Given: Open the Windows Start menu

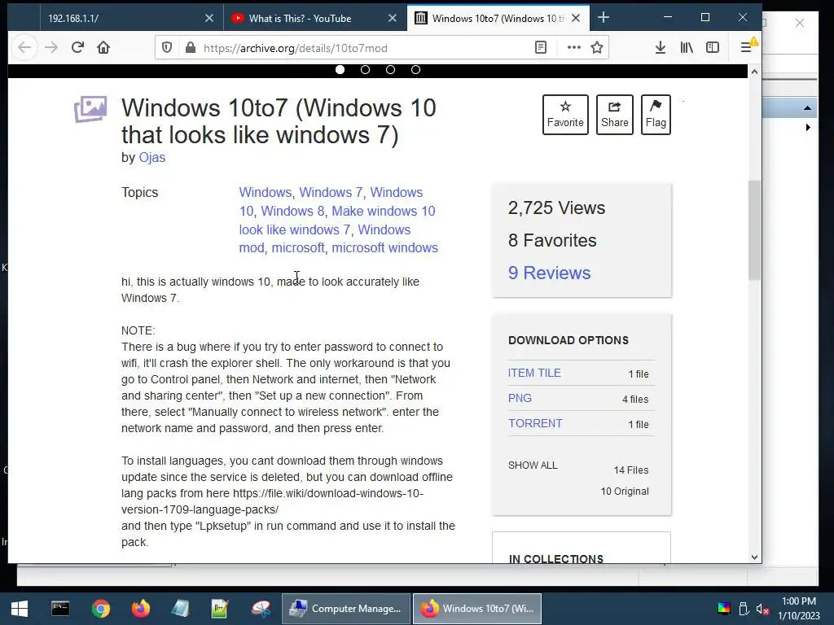Looking at the screenshot, I should point(20,609).
